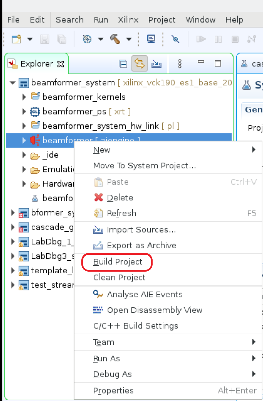Expand the beamformer_ps tree node

[x=24, y=111]
